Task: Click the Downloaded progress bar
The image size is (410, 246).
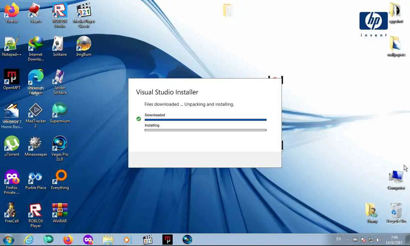Action: click(x=206, y=120)
